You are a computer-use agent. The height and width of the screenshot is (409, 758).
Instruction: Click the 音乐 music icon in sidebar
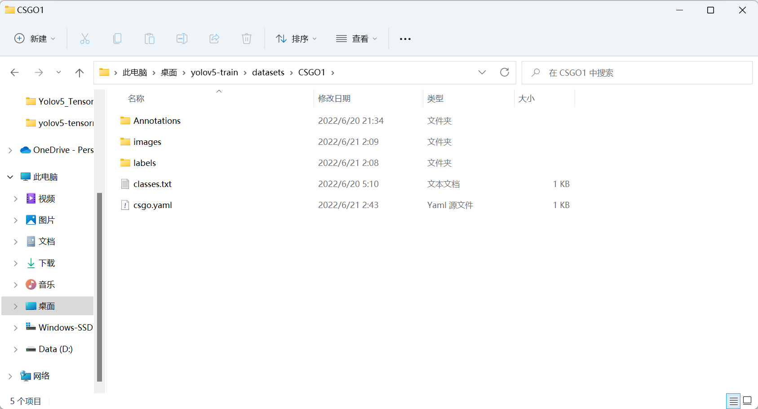click(31, 284)
